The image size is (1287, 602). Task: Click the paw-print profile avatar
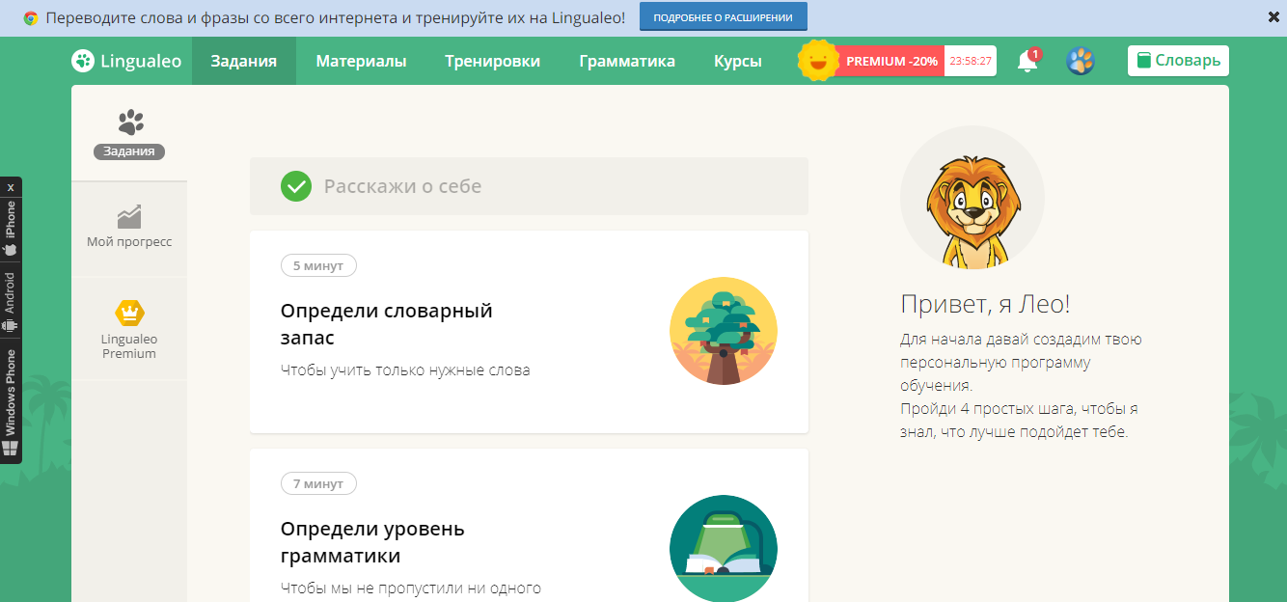(1081, 60)
